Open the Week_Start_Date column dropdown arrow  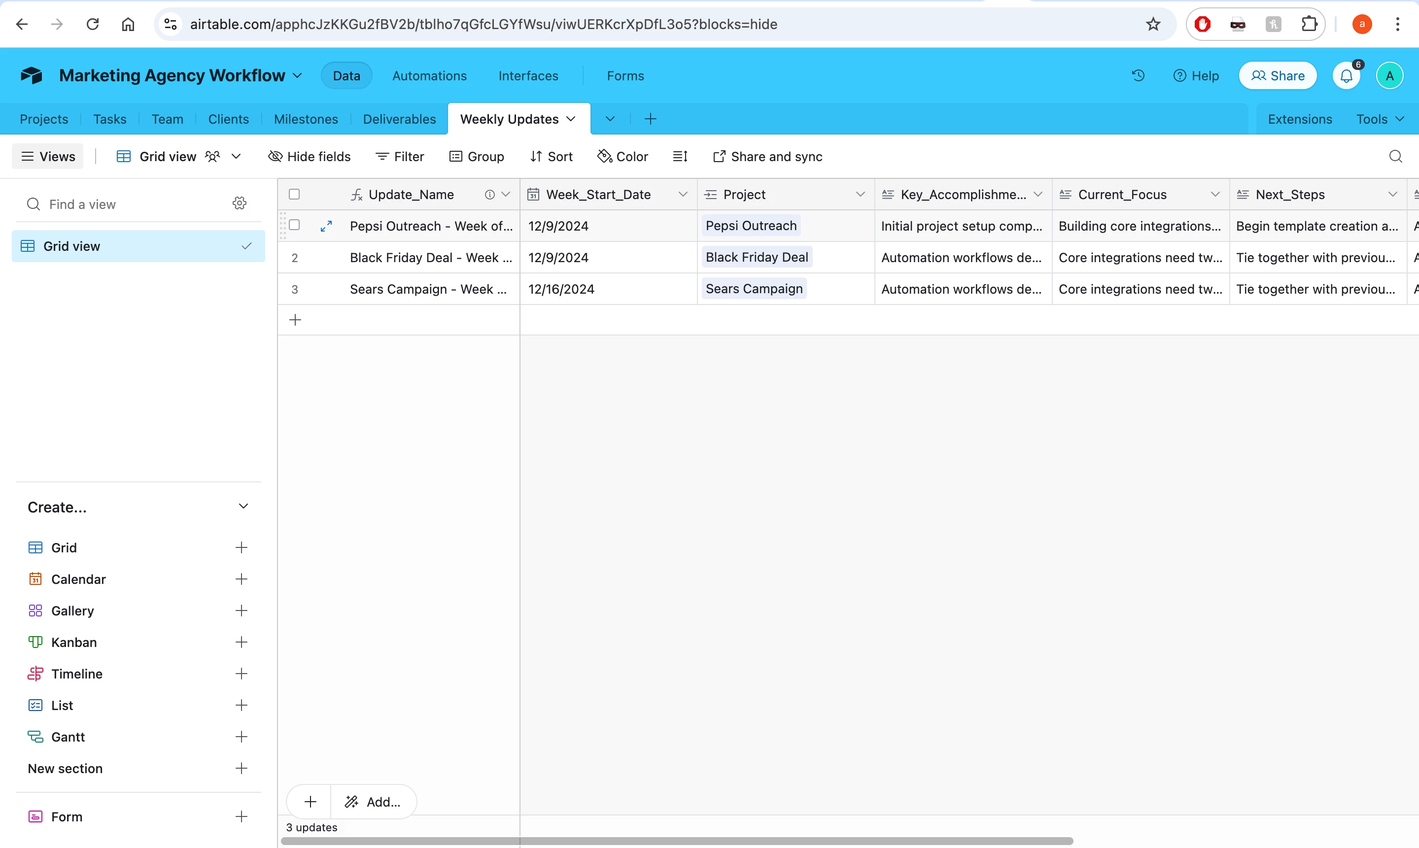(682, 194)
